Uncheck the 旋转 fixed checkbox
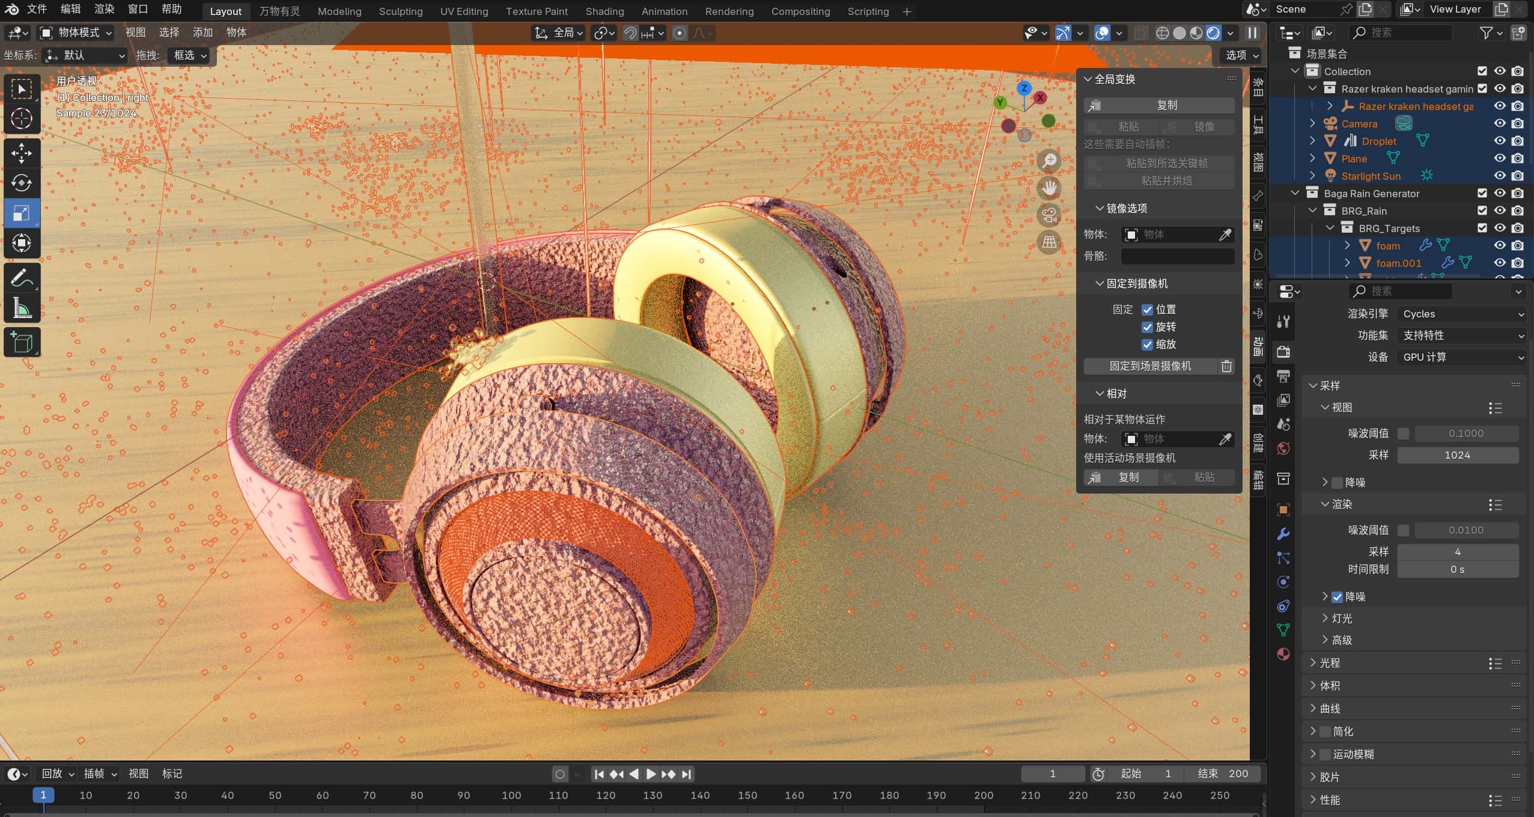This screenshot has width=1534, height=817. 1147,327
